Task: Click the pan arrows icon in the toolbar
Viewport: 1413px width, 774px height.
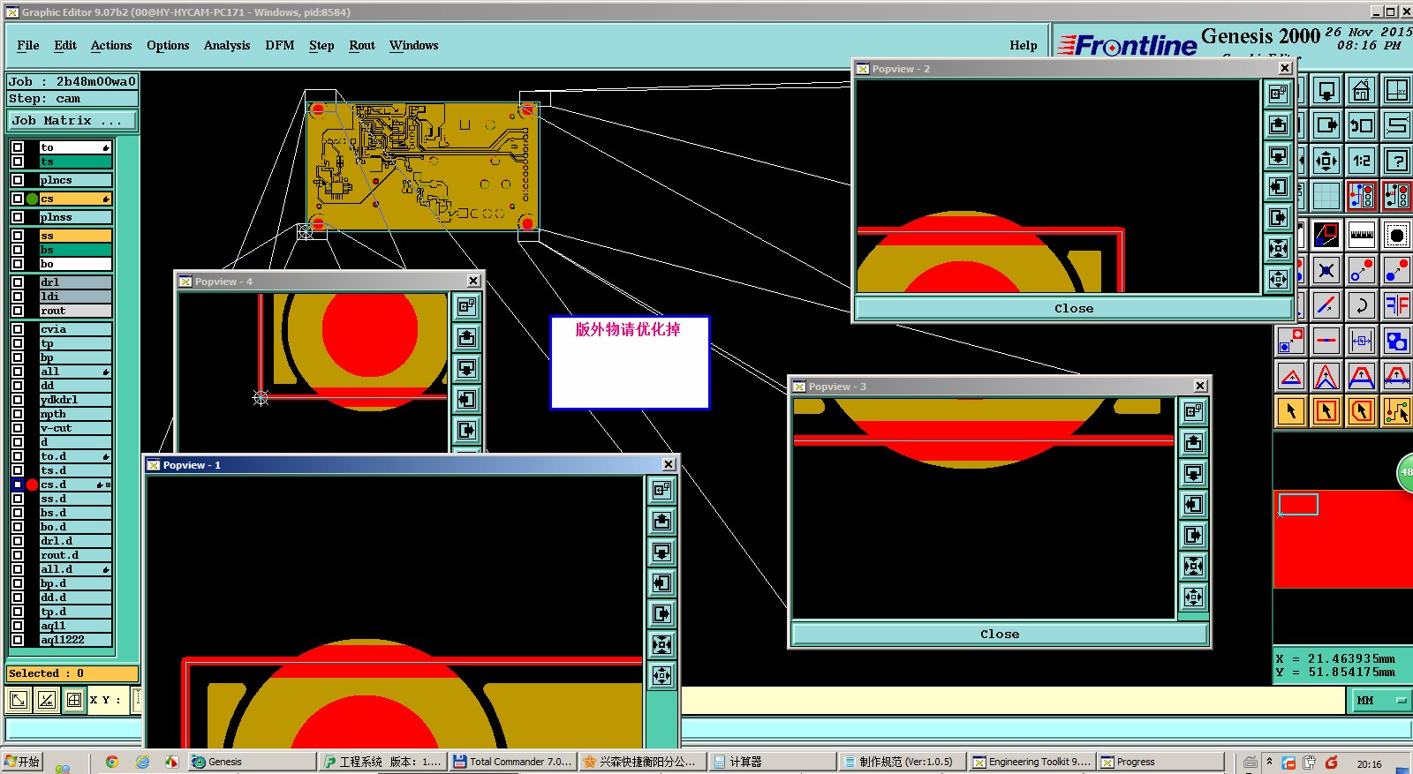Action: [1326, 161]
